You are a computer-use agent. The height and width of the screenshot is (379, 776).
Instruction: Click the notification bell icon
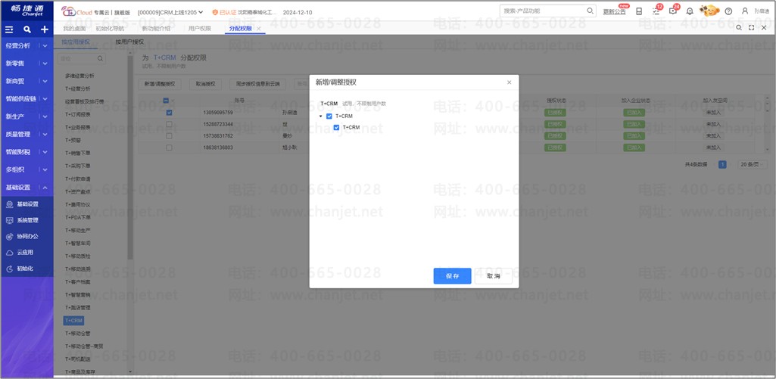tap(690, 11)
